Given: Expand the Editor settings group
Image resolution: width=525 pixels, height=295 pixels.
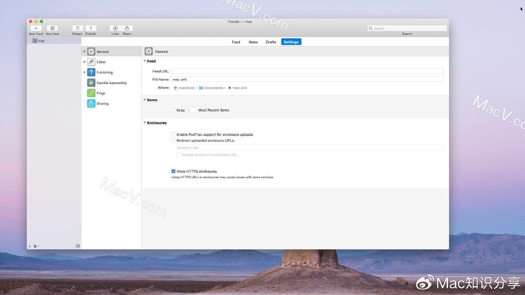Looking at the screenshot, I should coord(85,61).
